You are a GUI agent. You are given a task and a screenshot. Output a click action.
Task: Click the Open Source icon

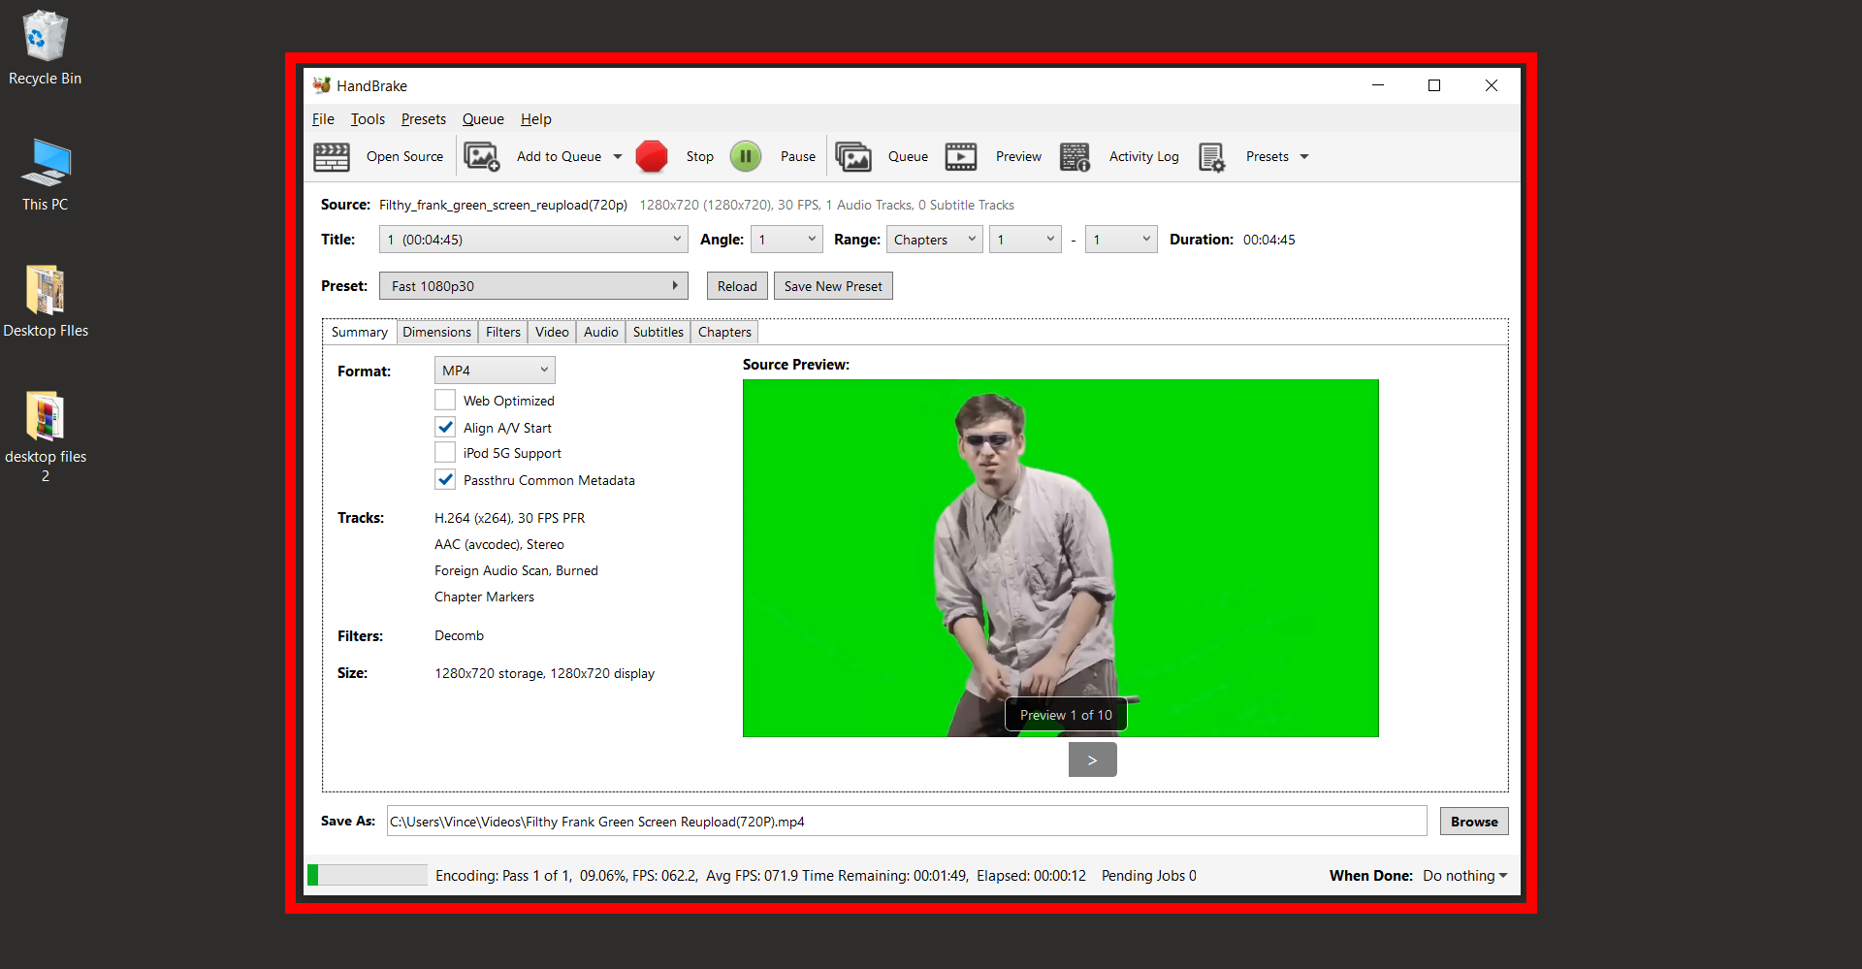click(x=331, y=156)
